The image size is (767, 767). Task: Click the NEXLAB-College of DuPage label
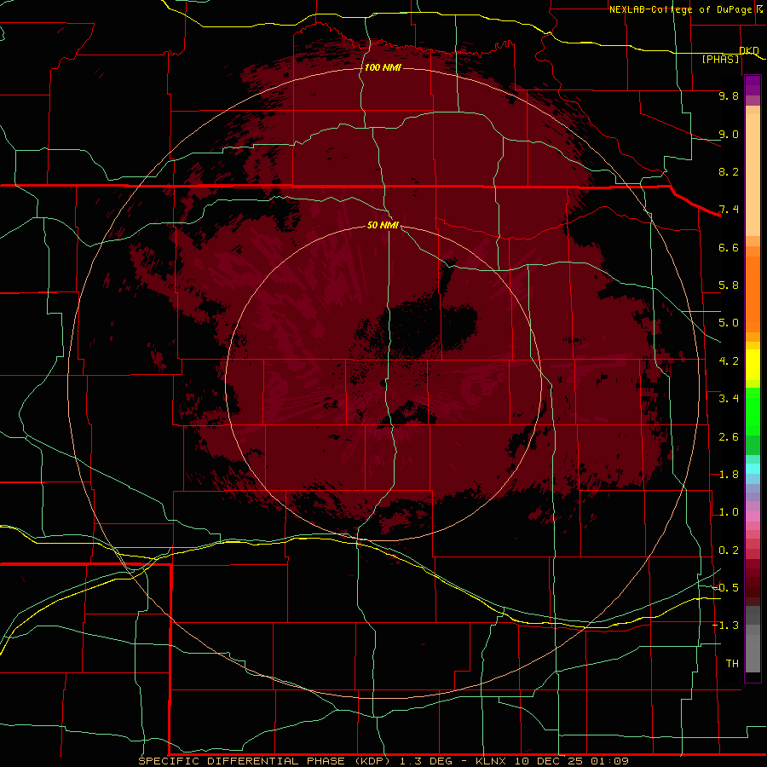tap(683, 9)
